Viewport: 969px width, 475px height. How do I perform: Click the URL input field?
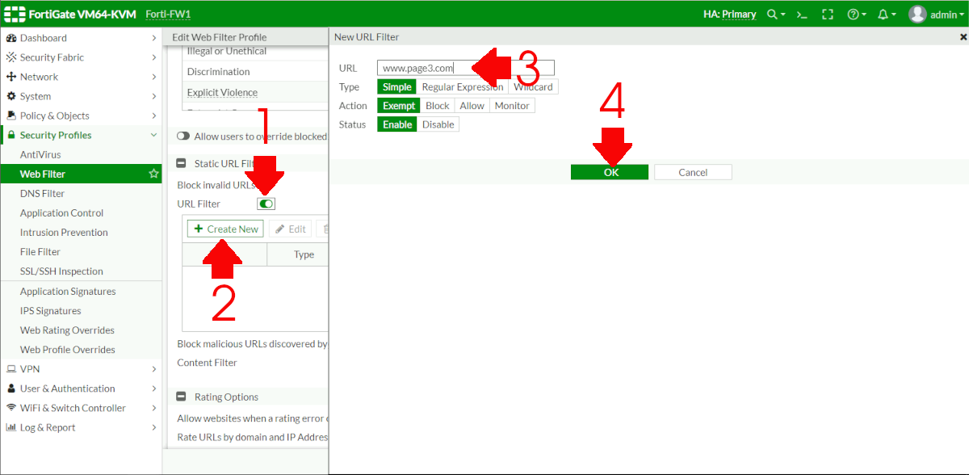click(x=466, y=68)
